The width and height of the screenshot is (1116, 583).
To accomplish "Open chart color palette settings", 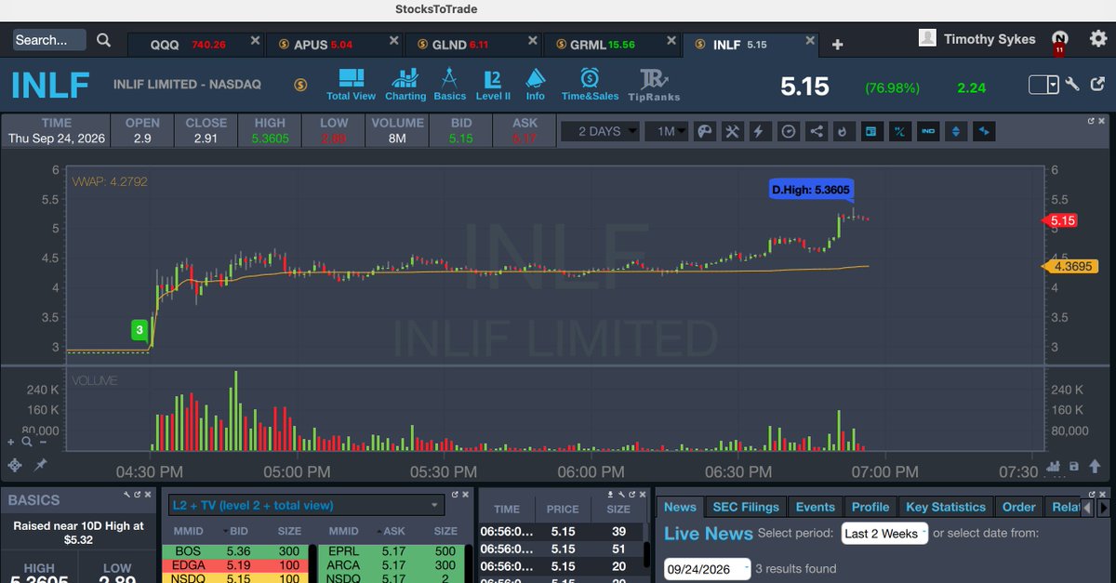I will click(705, 132).
